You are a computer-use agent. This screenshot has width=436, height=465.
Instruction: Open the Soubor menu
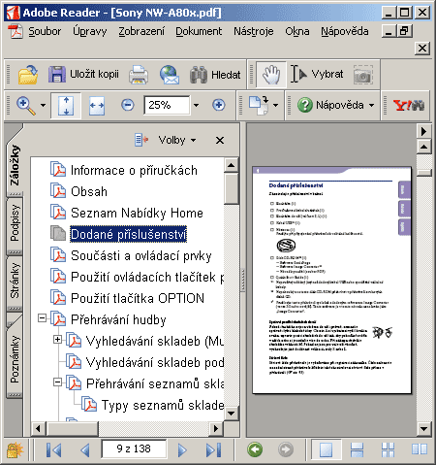tap(45, 31)
